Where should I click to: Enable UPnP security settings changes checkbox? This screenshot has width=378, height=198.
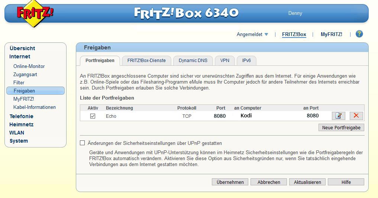[83, 143]
